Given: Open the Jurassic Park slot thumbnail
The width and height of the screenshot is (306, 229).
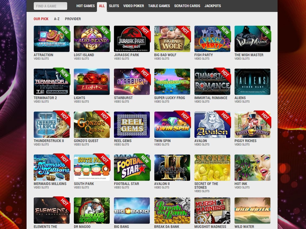Looking at the screenshot, I should 132,39.
